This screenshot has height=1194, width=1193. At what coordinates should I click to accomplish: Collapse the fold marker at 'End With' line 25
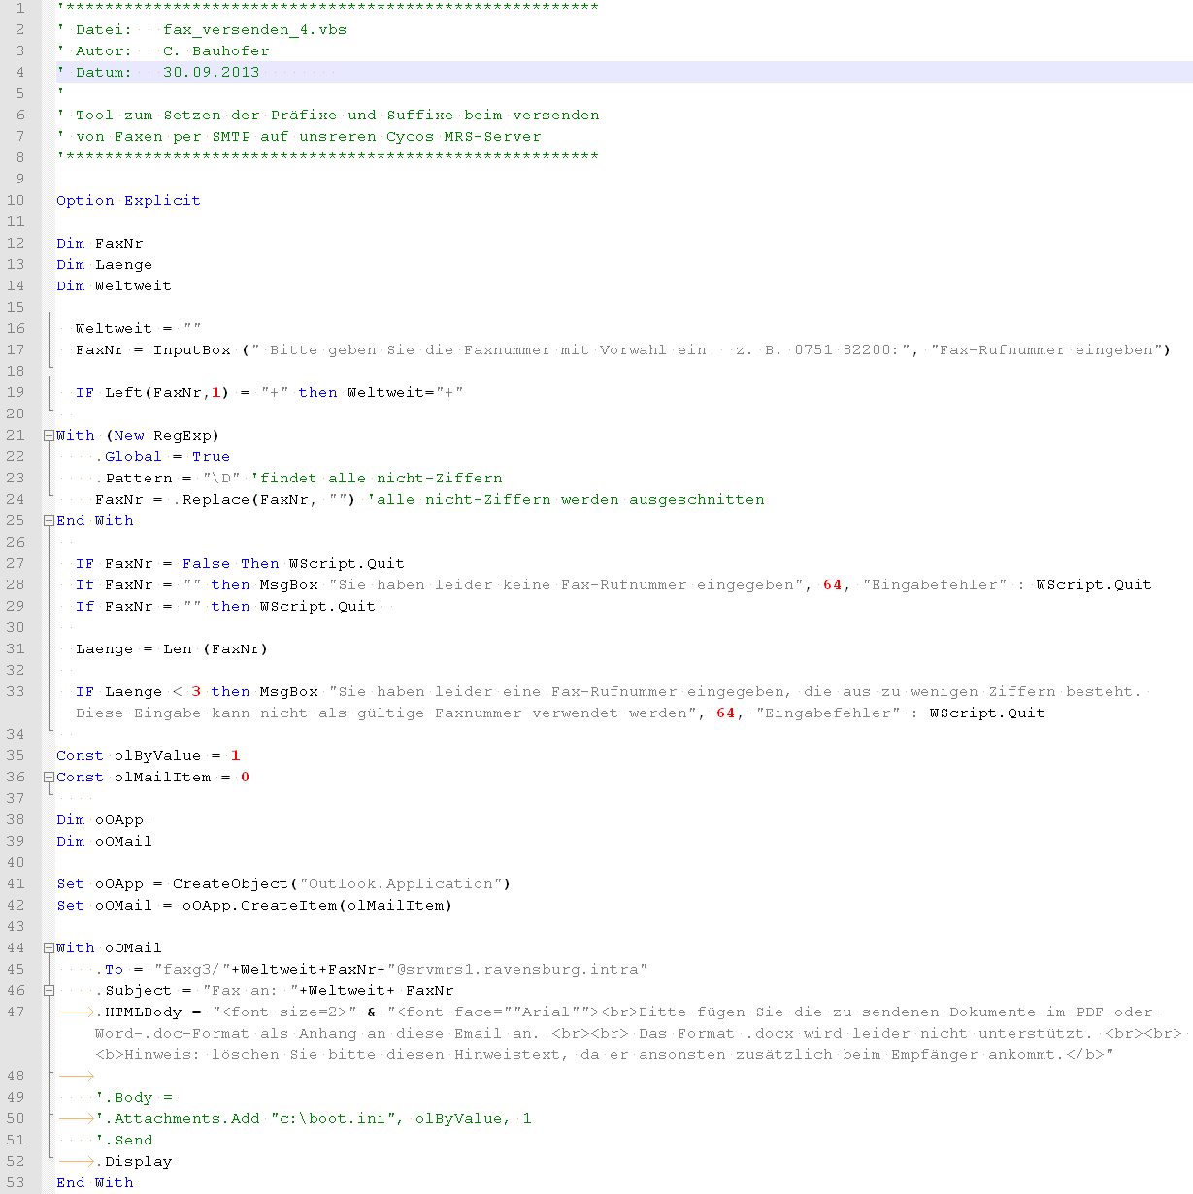[49, 521]
